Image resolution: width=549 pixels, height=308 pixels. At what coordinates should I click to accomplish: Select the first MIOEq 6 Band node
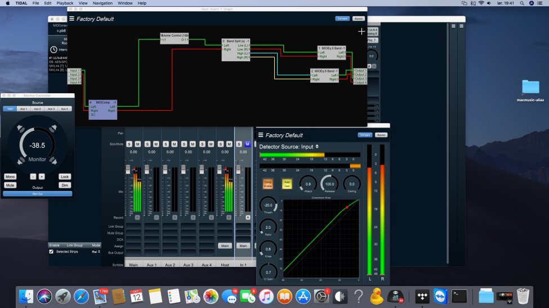point(332,52)
